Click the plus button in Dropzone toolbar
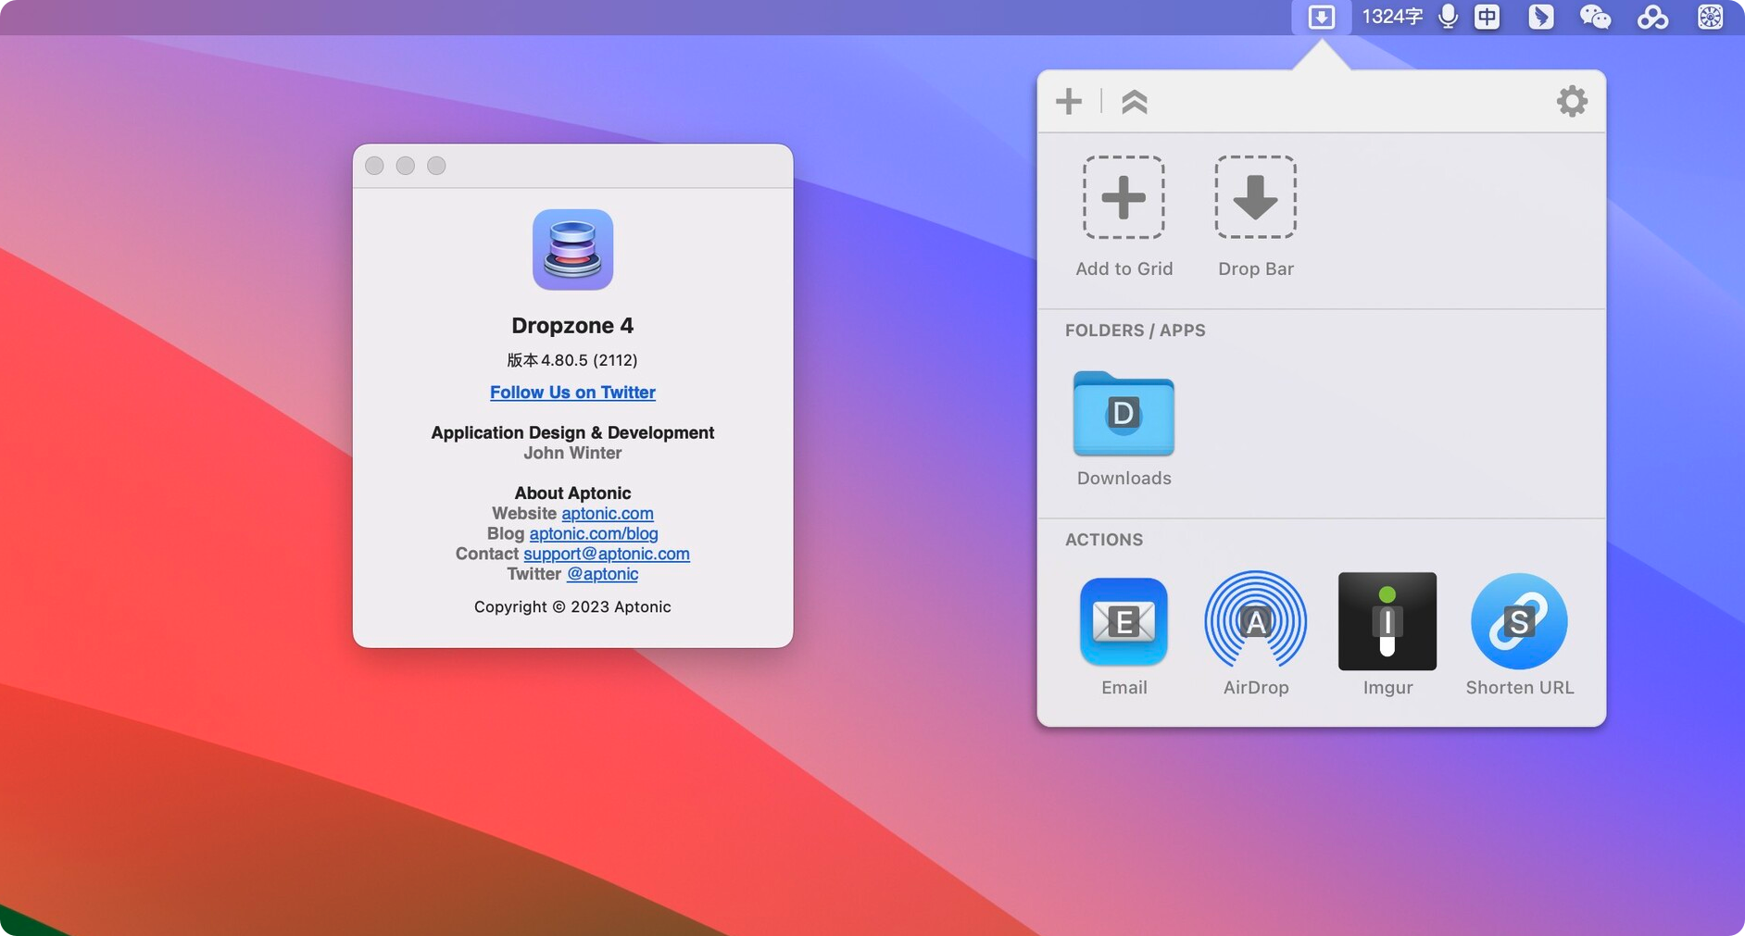Viewport: 1745px width, 936px height. [x=1069, y=101]
